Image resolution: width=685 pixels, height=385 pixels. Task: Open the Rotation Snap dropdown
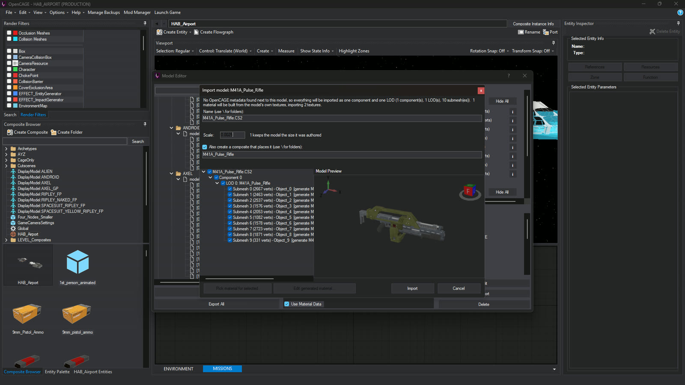point(489,51)
